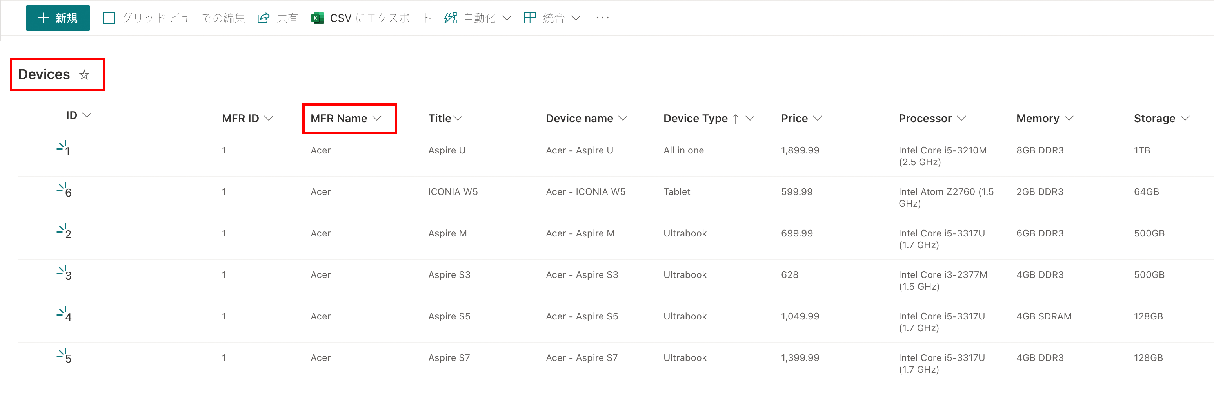Click the 4GB SDRAM memory cell
The height and width of the screenshot is (415, 1214).
[x=1044, y=316]
